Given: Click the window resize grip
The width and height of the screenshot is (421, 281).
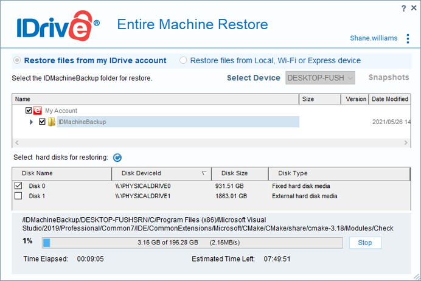Looking at the screenshot, I should click(416, 277).
